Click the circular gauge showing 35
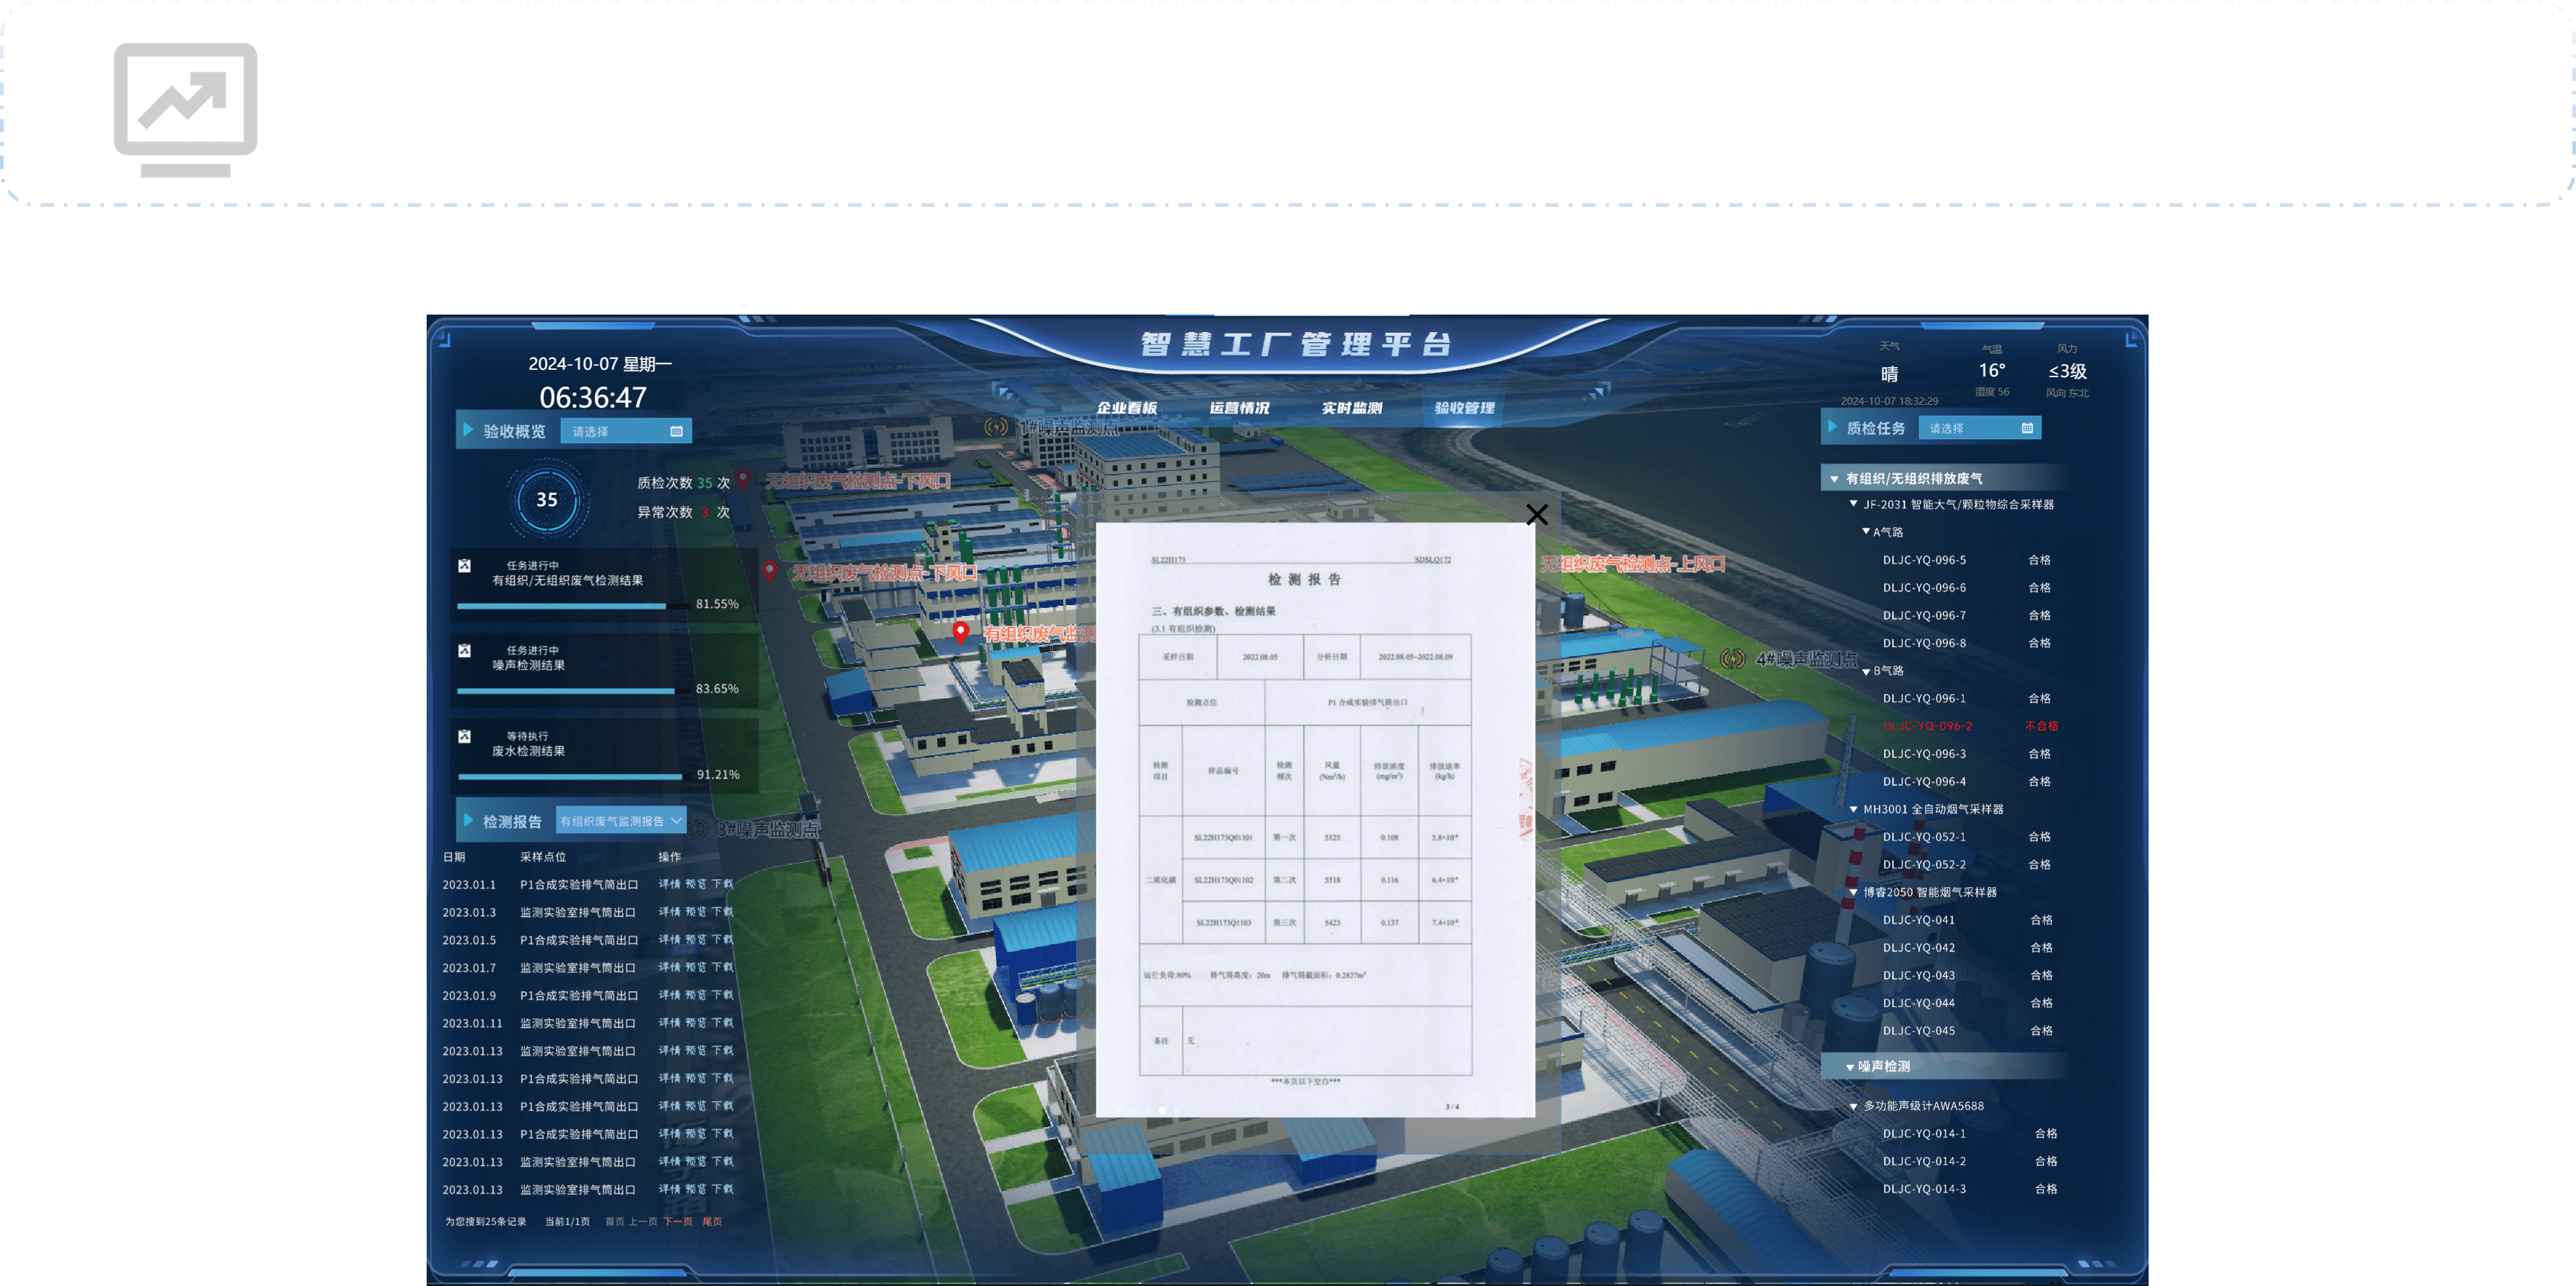The height and width of the screenshot is (1286, 2576). click(547, 499)
